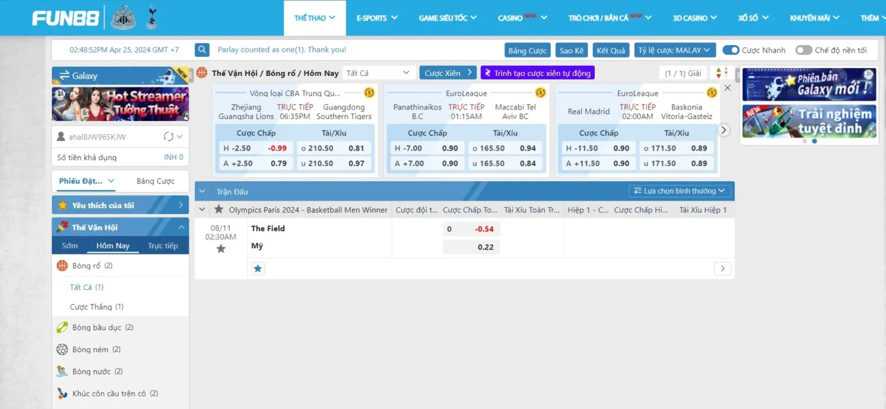Open the KHUYẾN MÃI menu

814,18
